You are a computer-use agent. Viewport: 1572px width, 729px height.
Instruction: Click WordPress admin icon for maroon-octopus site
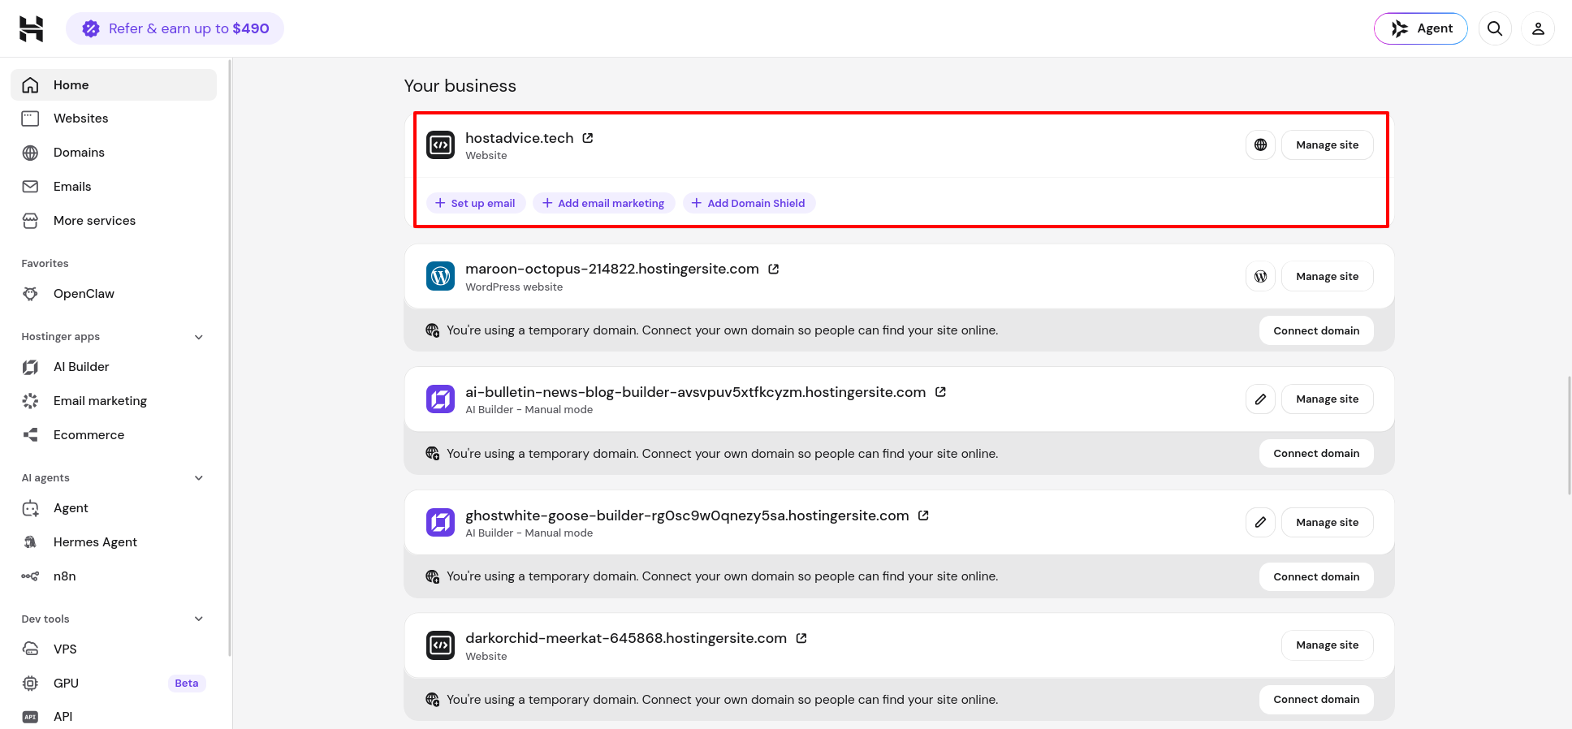(1260, 277)
